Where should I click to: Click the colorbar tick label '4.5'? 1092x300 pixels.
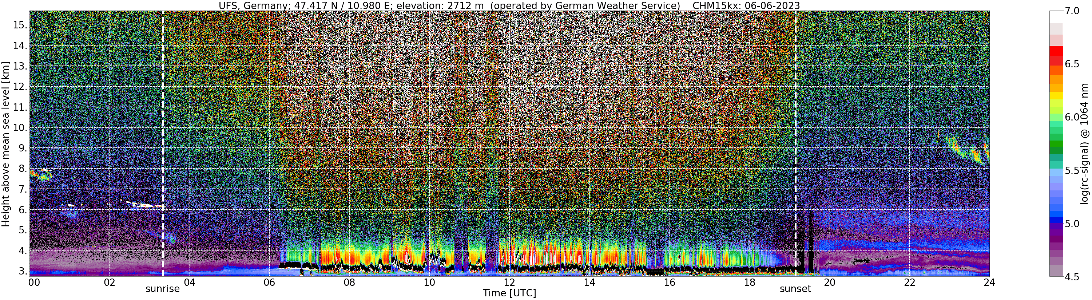(x=1072, y=277)
